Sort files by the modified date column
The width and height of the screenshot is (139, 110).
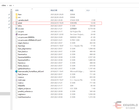[x=54, y=10]
